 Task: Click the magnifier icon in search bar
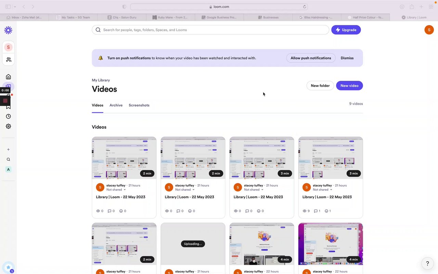click(x=98, y=30)
